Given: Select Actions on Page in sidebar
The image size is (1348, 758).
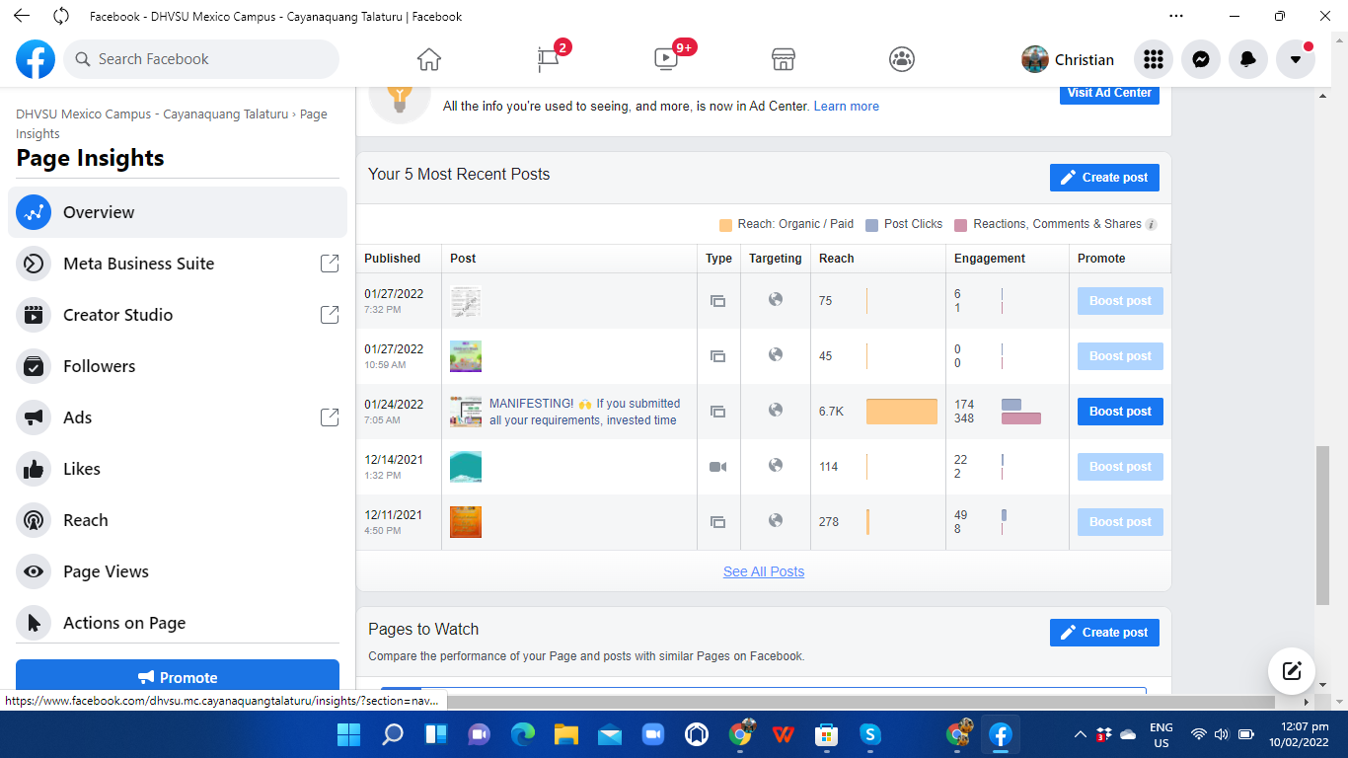Looking at the screenshot, I should (178, 623).
